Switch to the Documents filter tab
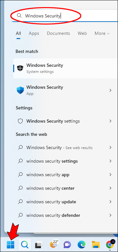The height and width of the screenshot is (252, 118). pos(58,34)
